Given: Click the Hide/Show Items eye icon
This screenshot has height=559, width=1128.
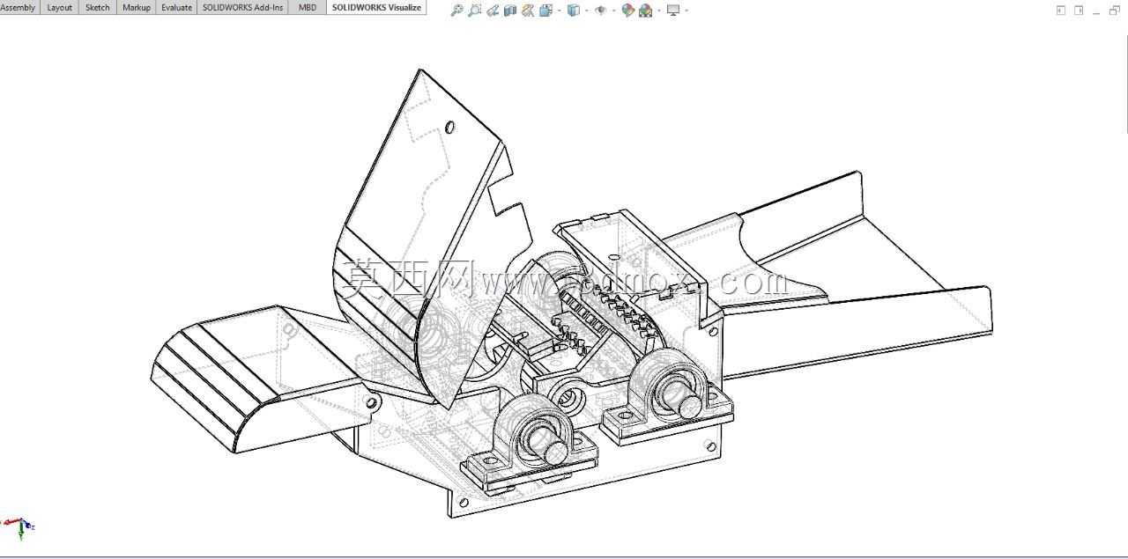Looking at the screenshot, I should tap(601, 11).
